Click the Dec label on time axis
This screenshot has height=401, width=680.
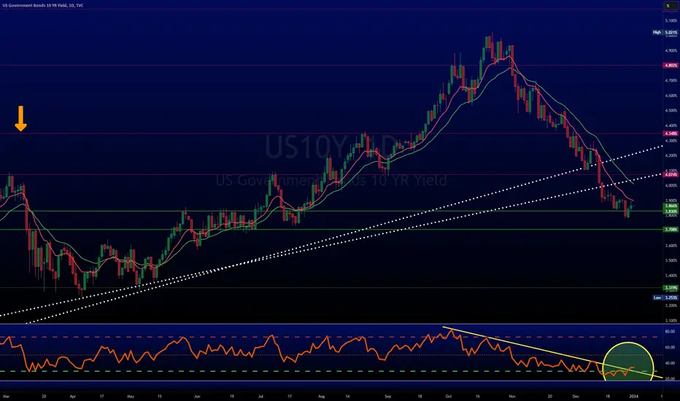point(576,396)
